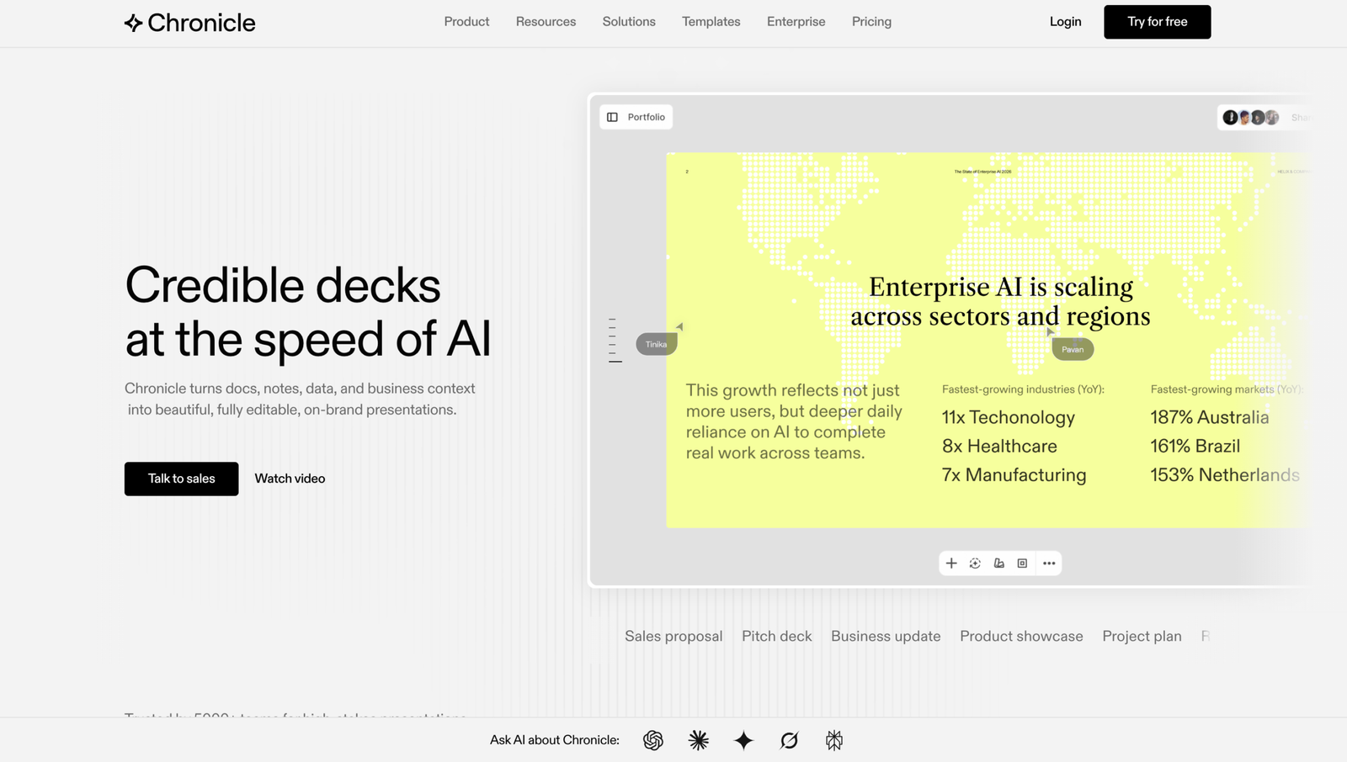
Task: Click the Try for free button
Action: [x=1158, y=22]
